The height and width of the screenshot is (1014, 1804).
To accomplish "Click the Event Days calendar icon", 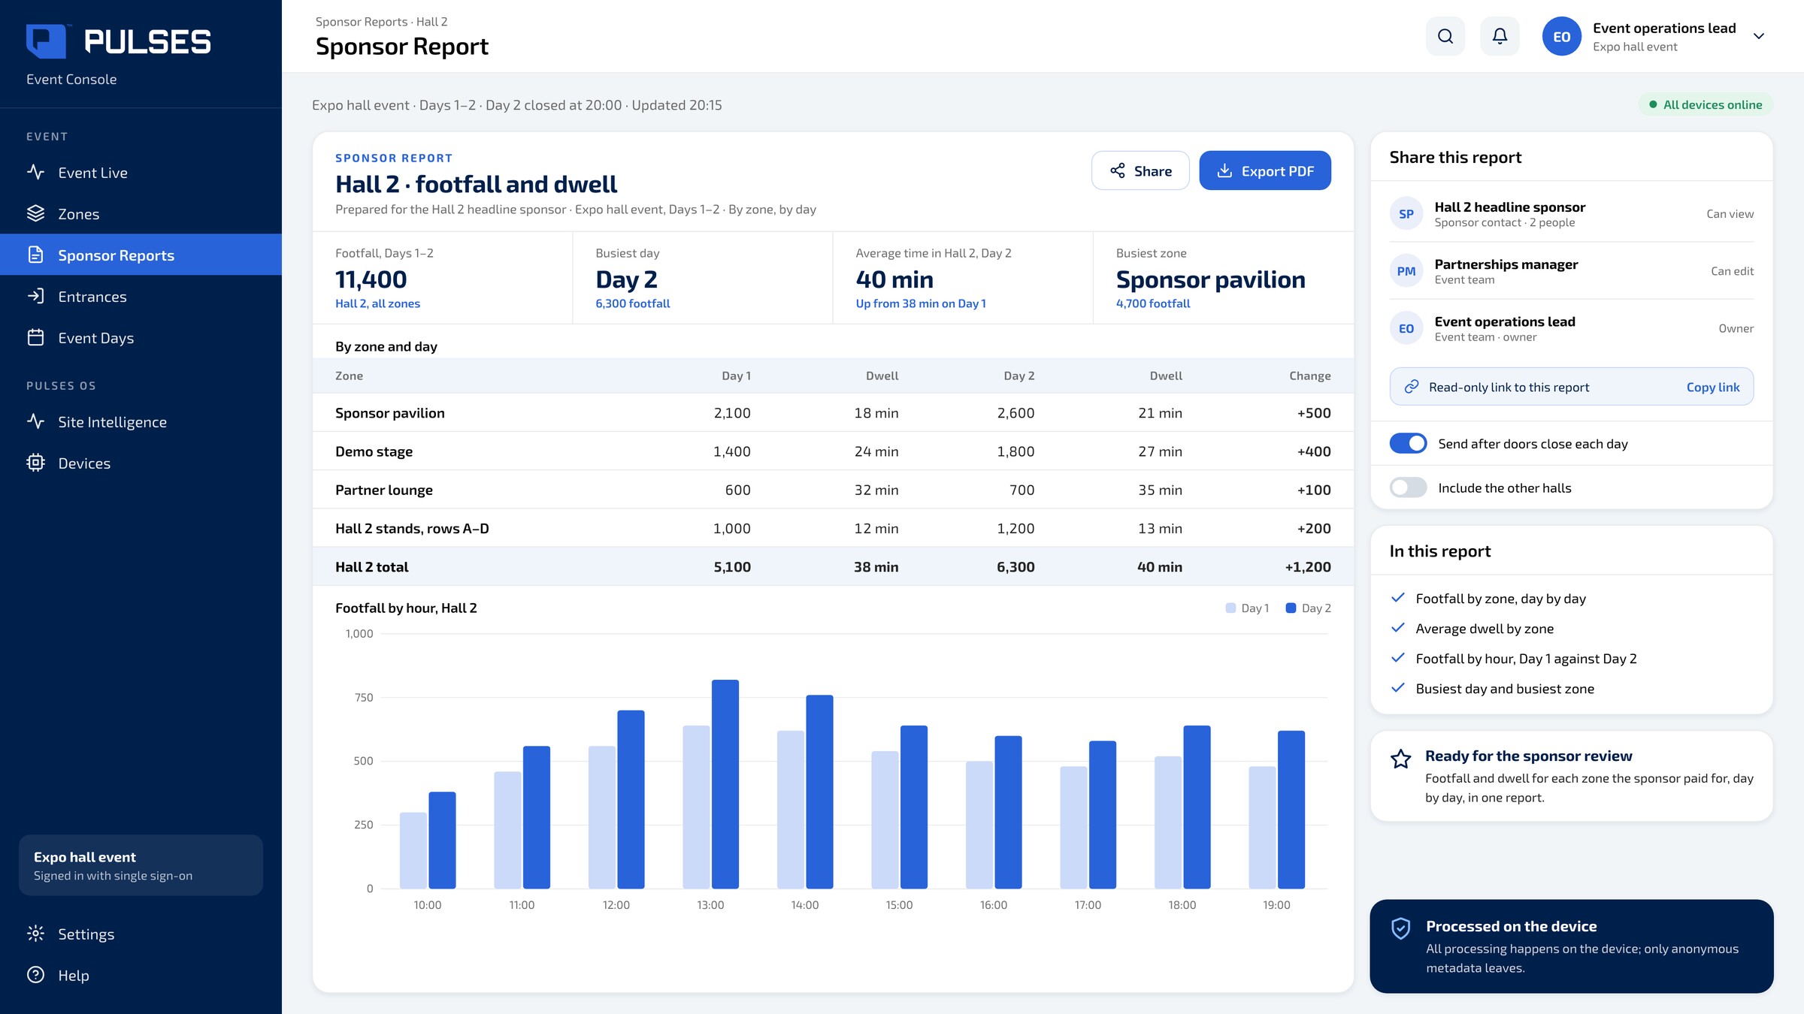I will pos(35,337).
